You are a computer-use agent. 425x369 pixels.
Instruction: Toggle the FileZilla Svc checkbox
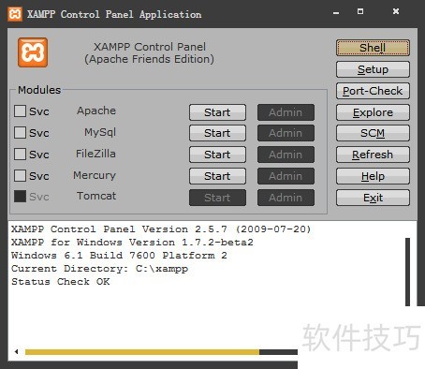click(20, 154)
